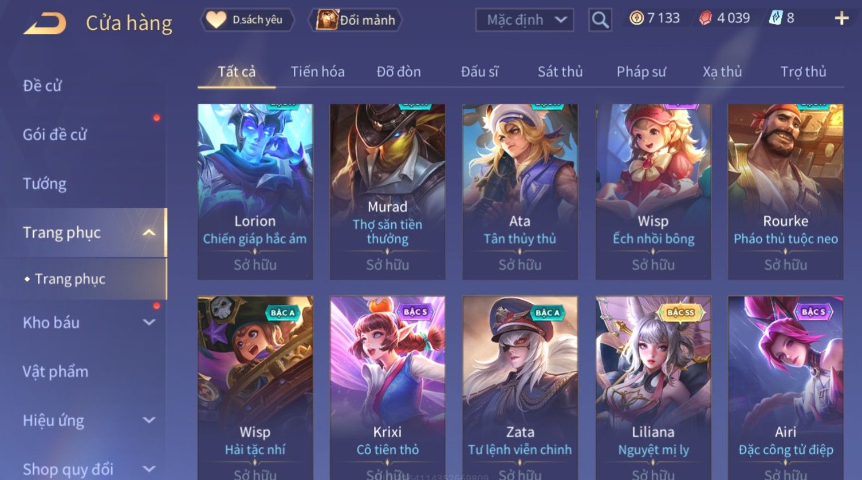The width and height of the screenshot is (862, 480).
Task: Switch to the Sát thủ tab
Action: (560, 72)
